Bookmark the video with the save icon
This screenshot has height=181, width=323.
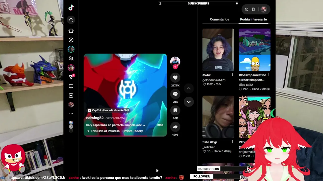tap(175, 110)
